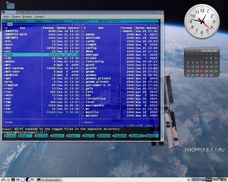Open terminal menu Справка
Image resolution: width=228 pixels, height=182 pixels.
point(39,17)
